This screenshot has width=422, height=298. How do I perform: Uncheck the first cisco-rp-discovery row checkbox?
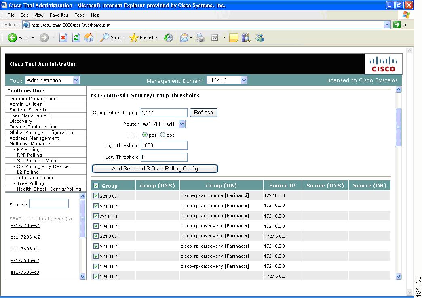pos(96,226)
